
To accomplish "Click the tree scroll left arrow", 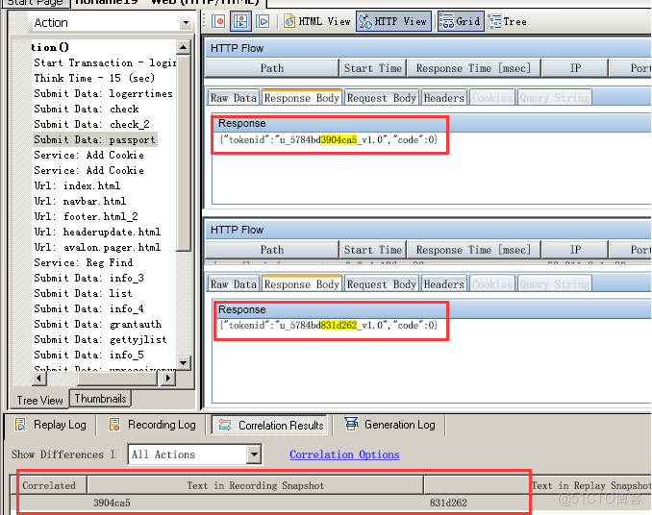I will (x=39, y=378).
